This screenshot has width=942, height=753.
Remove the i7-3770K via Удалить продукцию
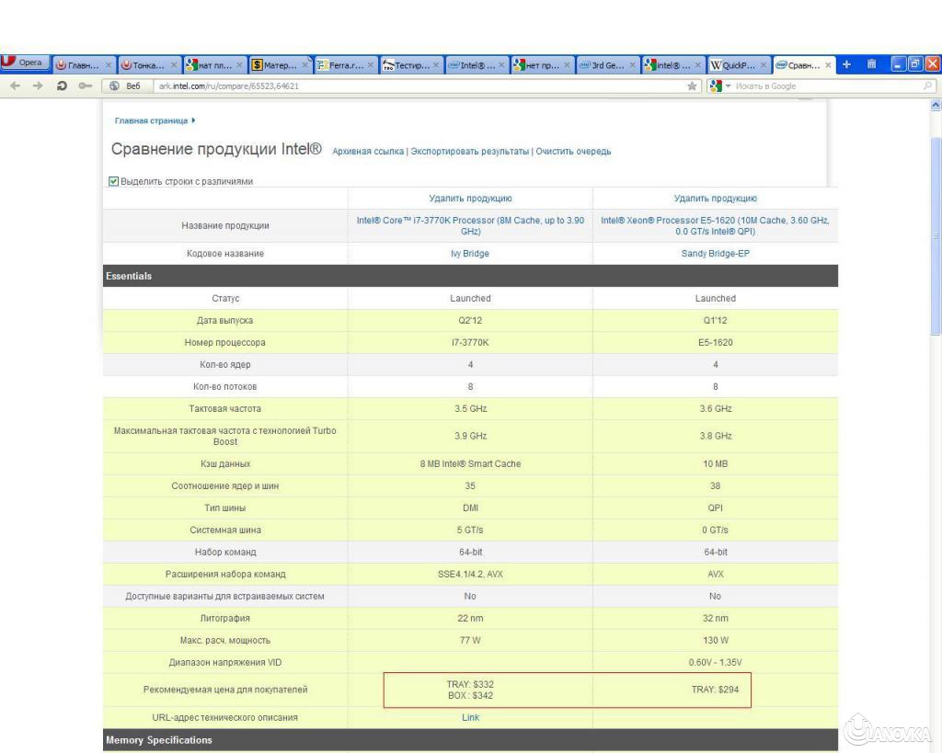[x=470, y=199]
